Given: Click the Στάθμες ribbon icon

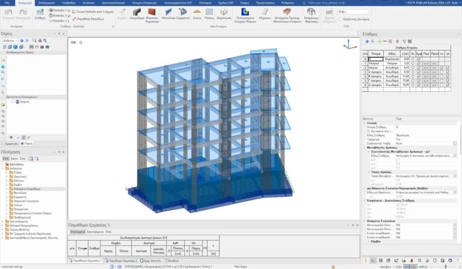Looking at the screenshot, I should 40,14.
